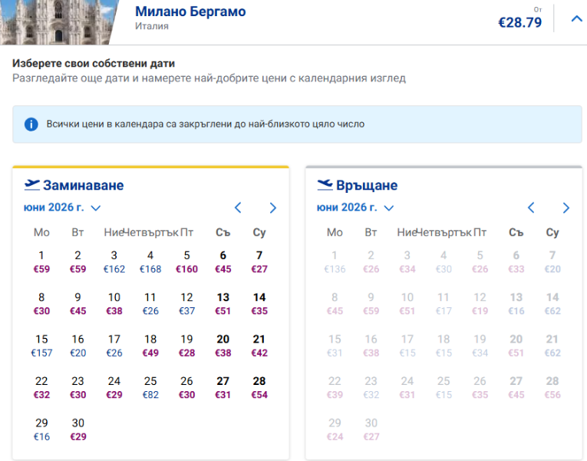Select departure June 28 for €54

click(x=259, y=388)
